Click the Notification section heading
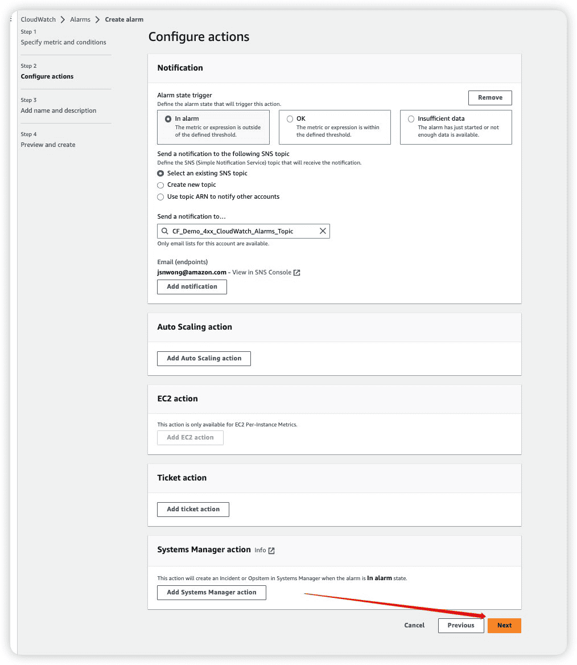This screenshot has width=577, height=665. pos(180,68)
